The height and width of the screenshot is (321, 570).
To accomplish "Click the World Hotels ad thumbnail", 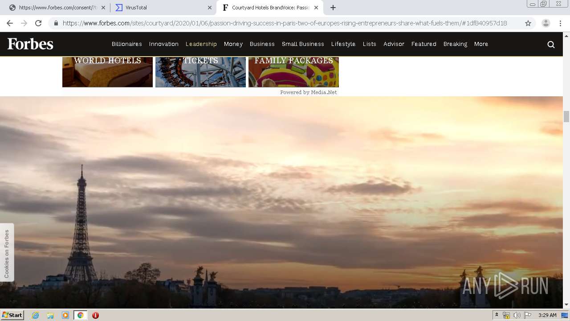I will [107, 72].
